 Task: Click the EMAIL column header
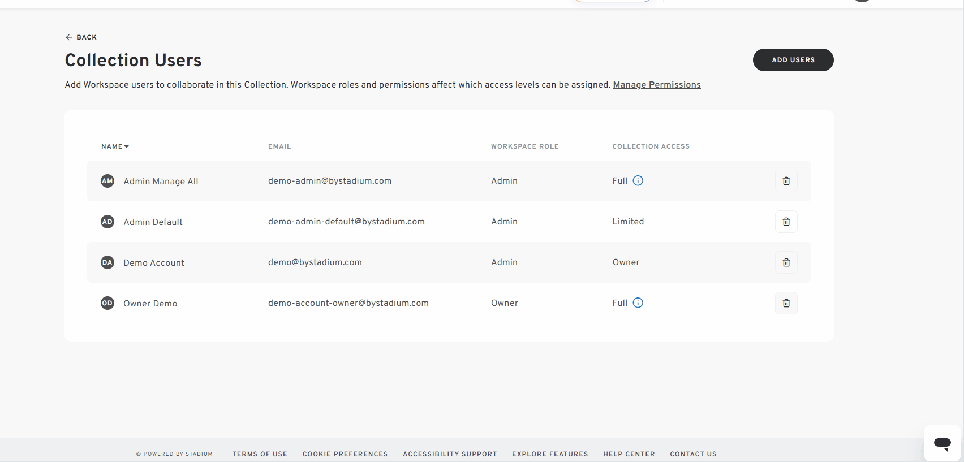(279, 146)
